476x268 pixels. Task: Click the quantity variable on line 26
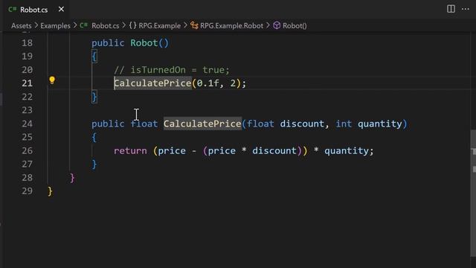coord(347,150)
